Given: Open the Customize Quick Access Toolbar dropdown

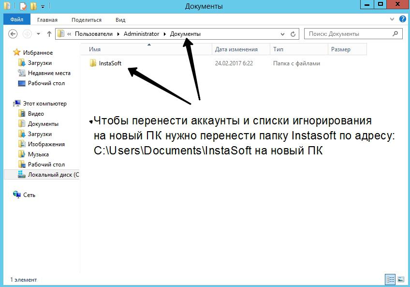Looking at the screenshot, I should coord(43,7).
